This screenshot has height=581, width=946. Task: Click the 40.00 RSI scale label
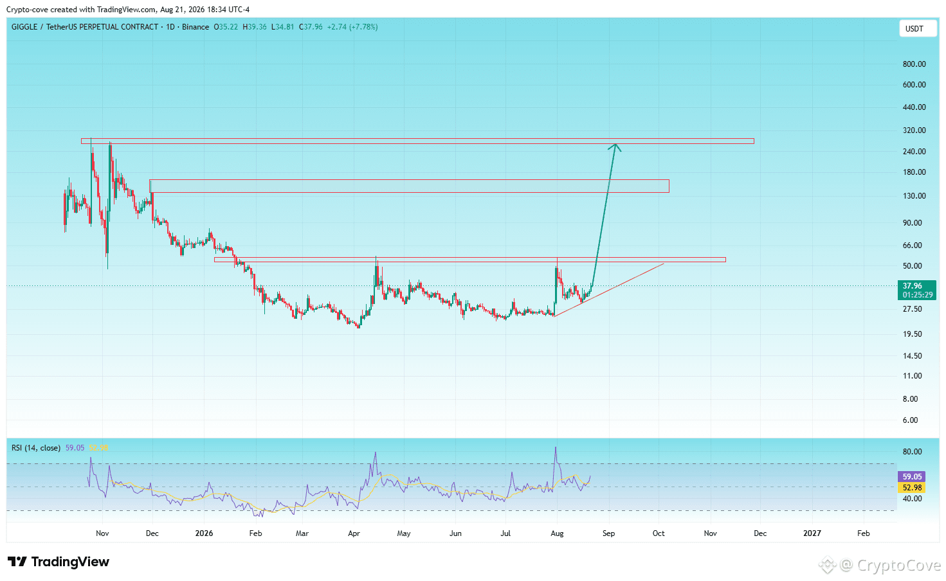[913, 499]
